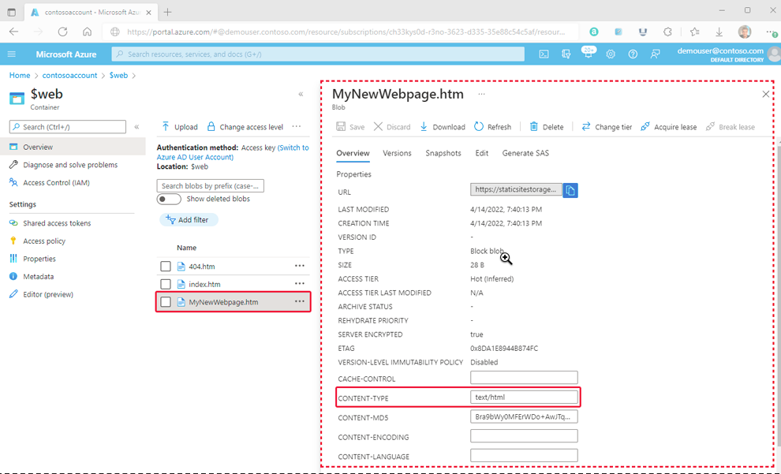Screen dimensions: 781x474
Task: Open the container toolbar's more options ellipsis
Action: (x=297, y=126)
